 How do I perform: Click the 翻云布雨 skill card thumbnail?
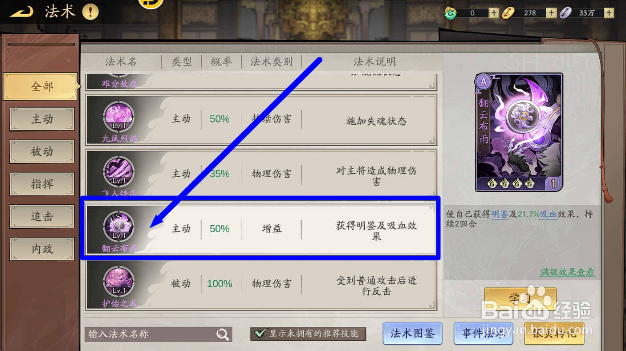coord(519,132)
